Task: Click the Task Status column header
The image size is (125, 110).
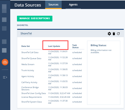Action: 75,46
